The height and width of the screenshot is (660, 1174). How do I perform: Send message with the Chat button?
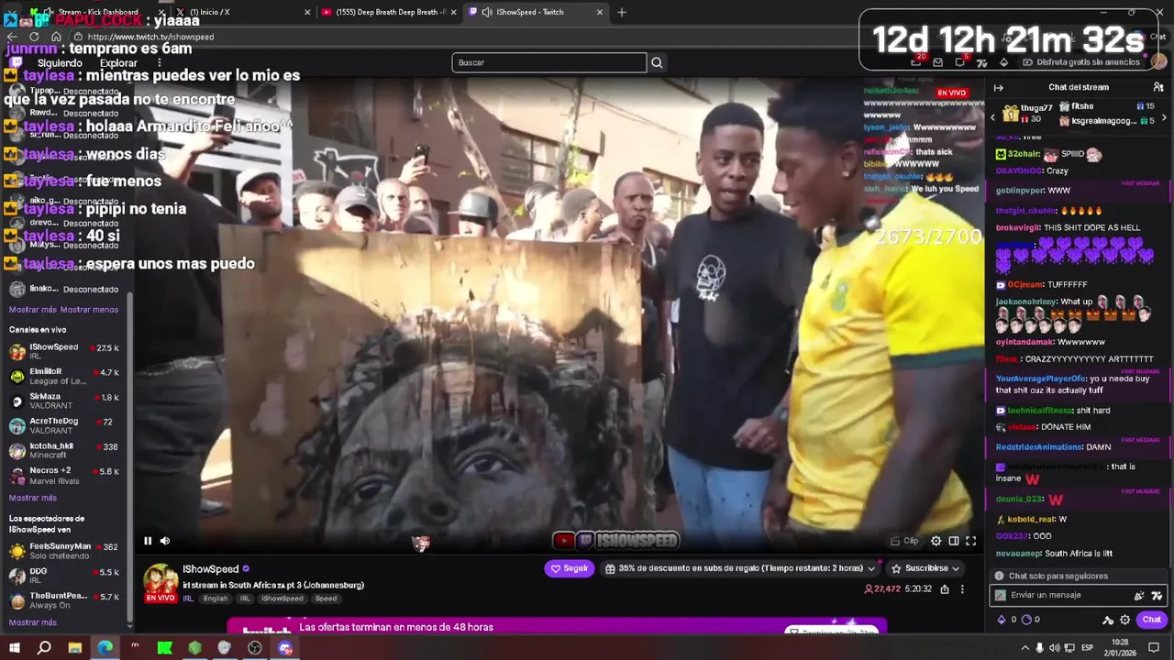tap(1152, 620)
